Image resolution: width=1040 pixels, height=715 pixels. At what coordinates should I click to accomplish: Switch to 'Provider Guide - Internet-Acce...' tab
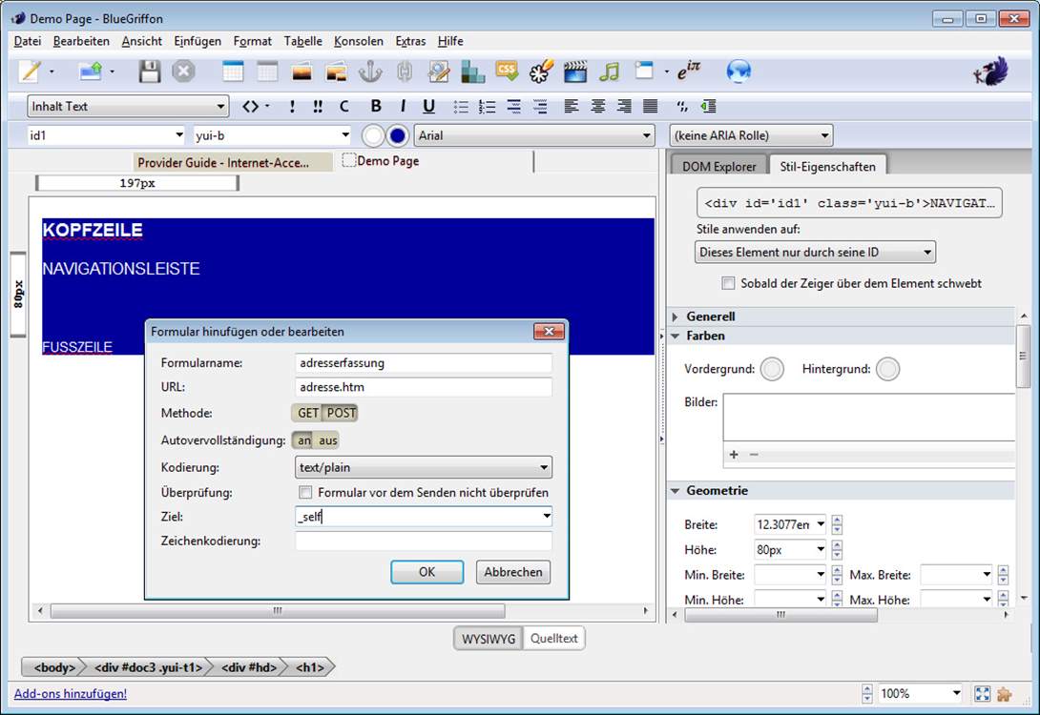pos(233,162)
